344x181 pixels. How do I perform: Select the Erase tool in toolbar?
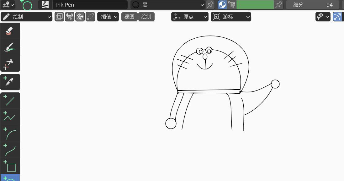tap(10, 31)
